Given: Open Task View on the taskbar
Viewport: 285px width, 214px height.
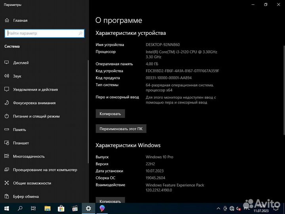Looking at the screenshot, I should pos(33,208).
